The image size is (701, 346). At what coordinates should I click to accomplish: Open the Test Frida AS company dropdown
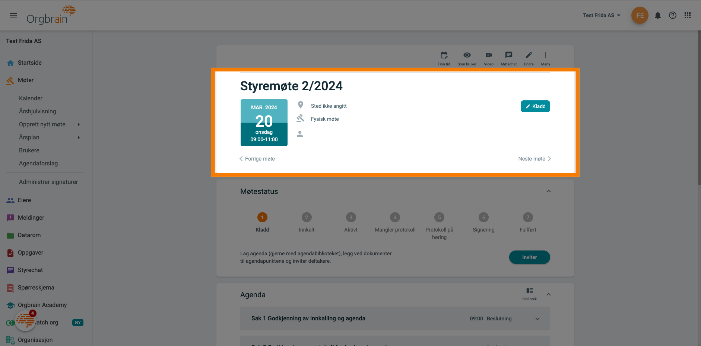pos(602,15)
